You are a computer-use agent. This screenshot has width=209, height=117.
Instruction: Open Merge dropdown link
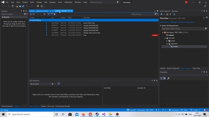coord(175,22)
